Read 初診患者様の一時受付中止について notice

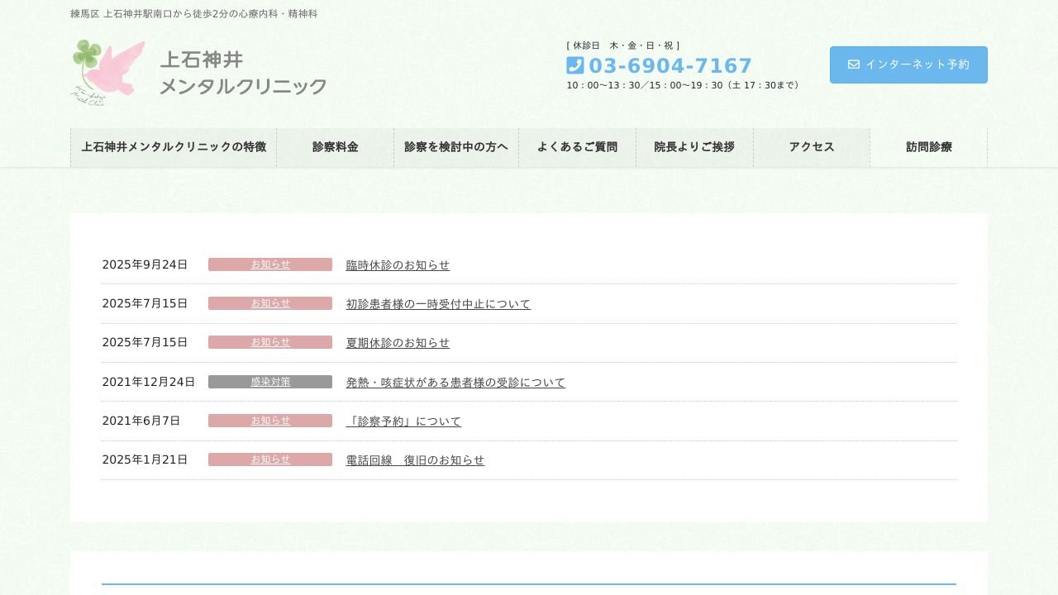point(438,304)
